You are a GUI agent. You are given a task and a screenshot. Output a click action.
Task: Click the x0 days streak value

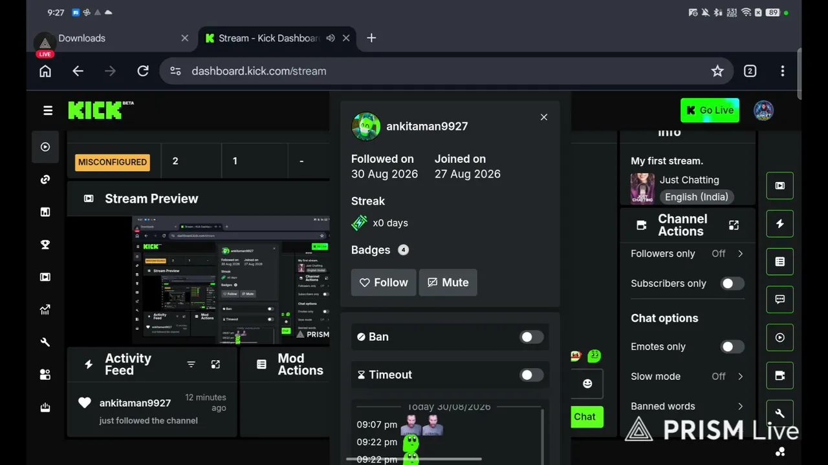coord(391,223)
